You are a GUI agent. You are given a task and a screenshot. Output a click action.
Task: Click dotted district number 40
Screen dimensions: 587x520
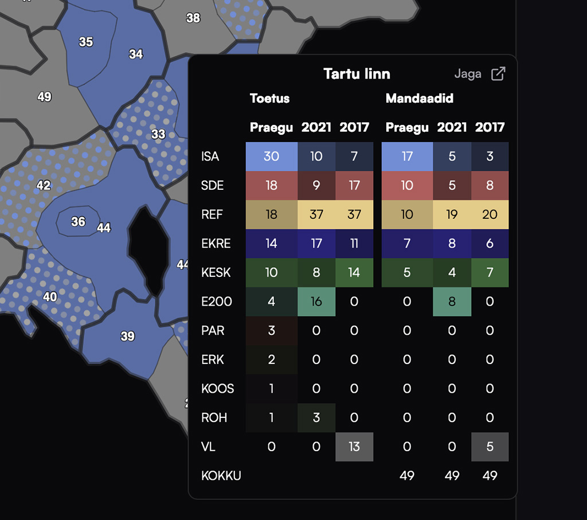pos(50,296)
